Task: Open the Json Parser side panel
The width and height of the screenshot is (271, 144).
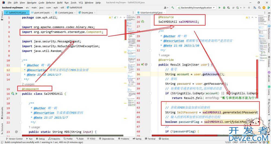Action: click(269, 48)
